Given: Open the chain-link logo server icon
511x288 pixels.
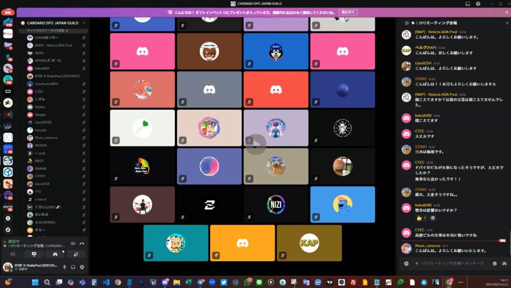Looking at the screenshot, I should [x=8, y=92].
